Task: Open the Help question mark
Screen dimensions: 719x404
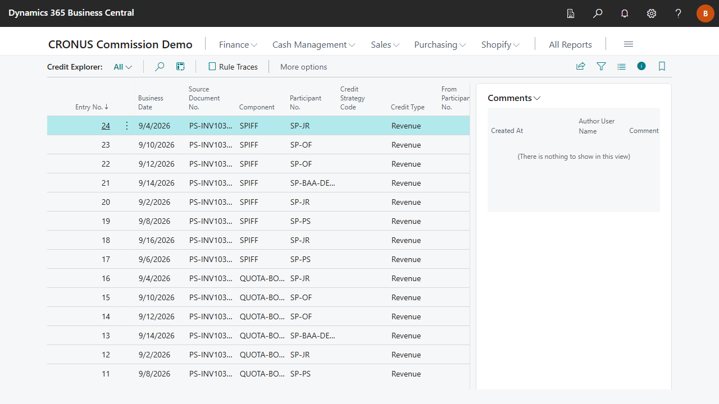Action: pos(679,13)
